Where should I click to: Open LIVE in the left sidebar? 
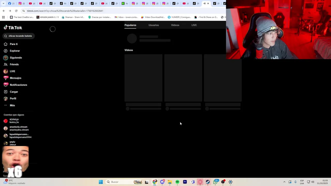(x=10, y=71)
